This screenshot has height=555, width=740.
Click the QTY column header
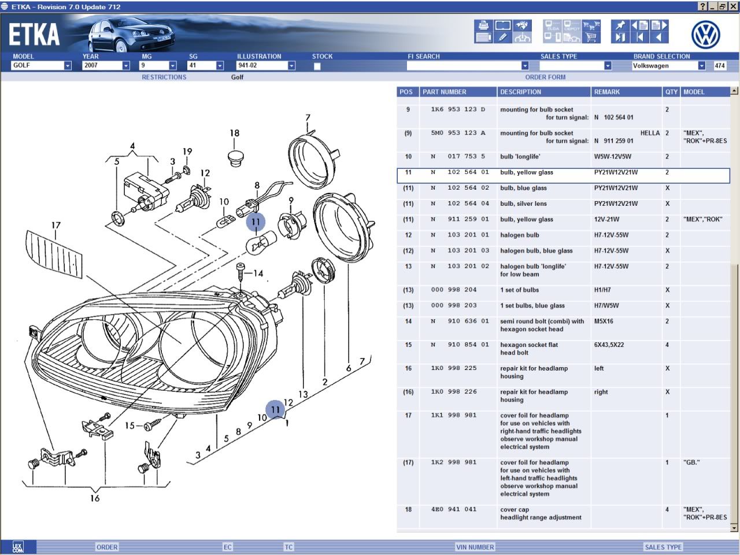point(671,92)
